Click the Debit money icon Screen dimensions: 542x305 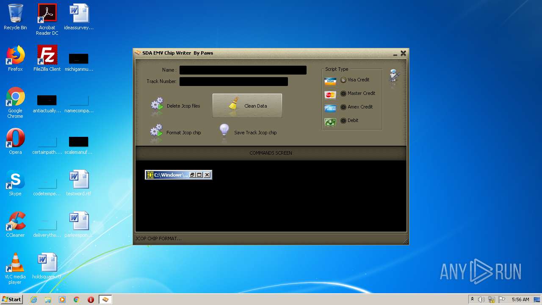coord(330,122)
